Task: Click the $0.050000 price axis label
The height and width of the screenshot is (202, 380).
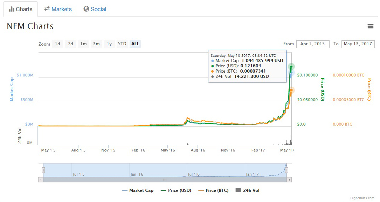Action: pyautogui.click(x=308, y=100)
